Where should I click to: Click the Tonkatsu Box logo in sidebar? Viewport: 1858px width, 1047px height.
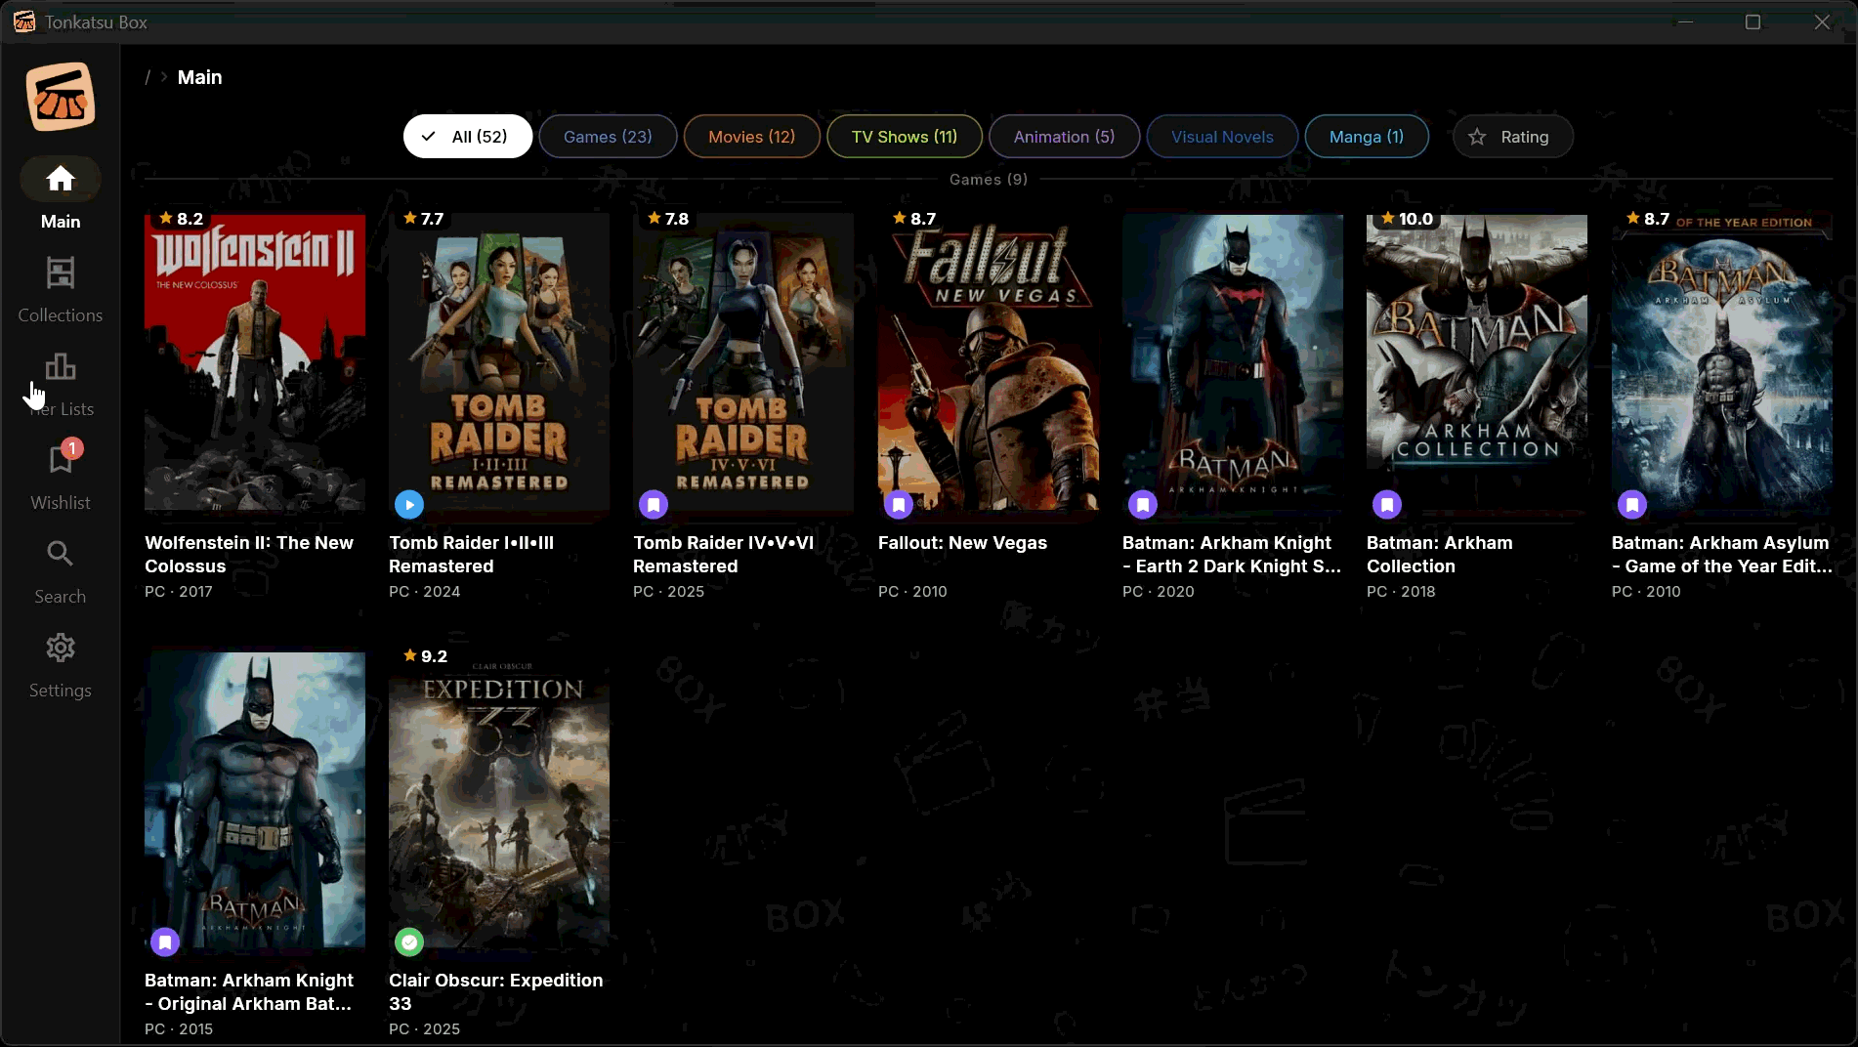tap(61, 97)
